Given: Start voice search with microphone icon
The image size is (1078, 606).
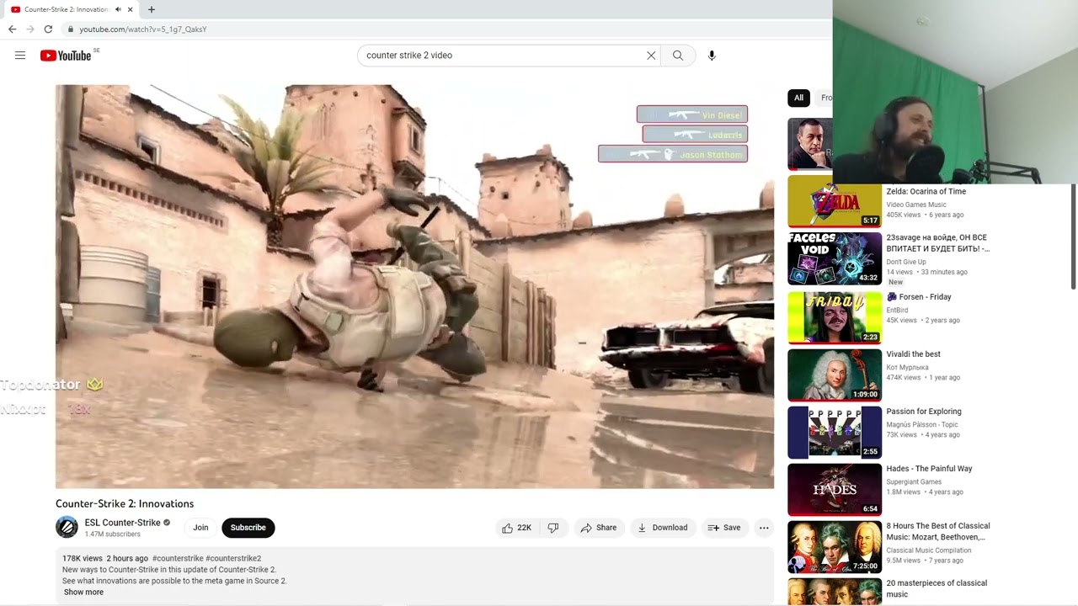Looking at the screenshot, I should click(x=712, y=56).
